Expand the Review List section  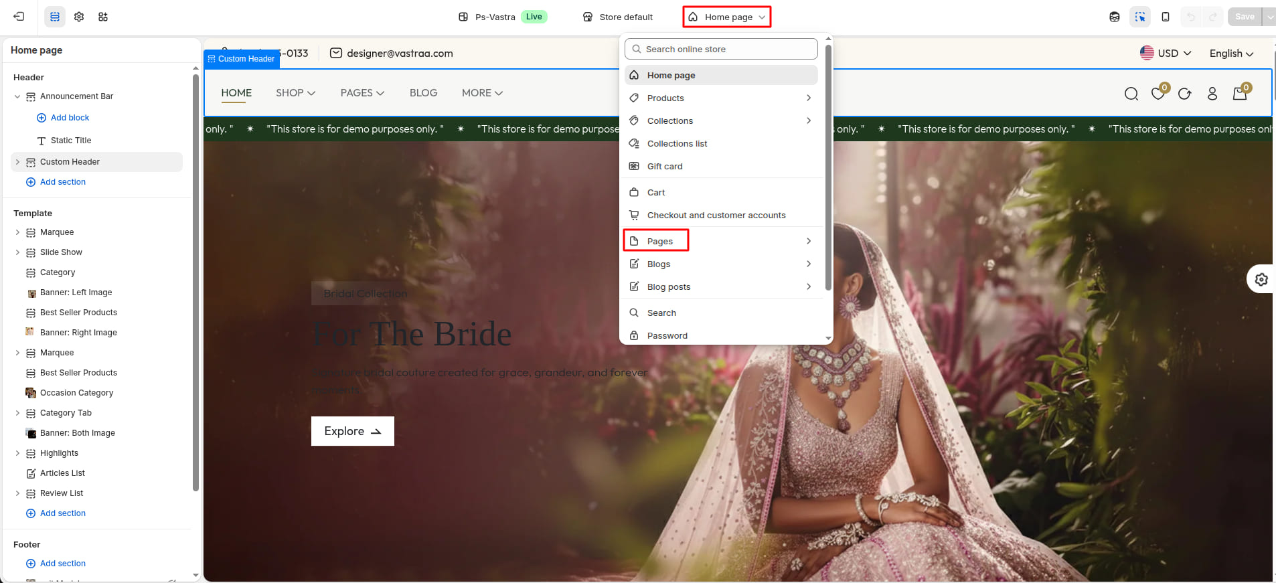tap(17, 493)
